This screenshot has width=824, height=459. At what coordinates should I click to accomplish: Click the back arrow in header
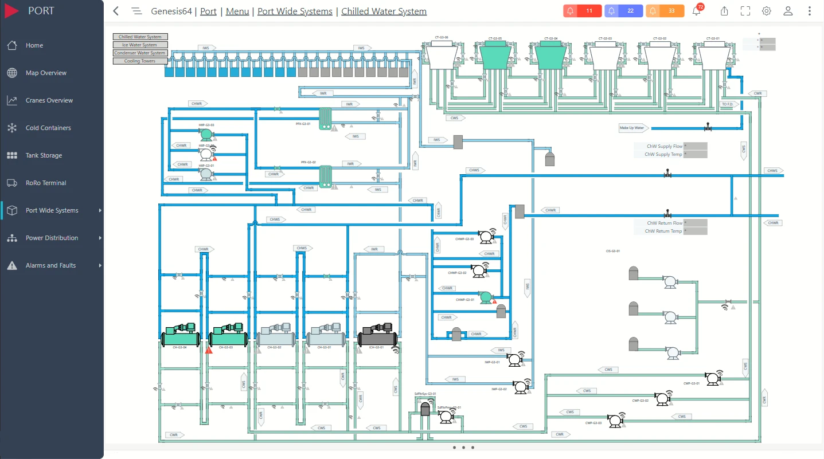click(116, 11)
